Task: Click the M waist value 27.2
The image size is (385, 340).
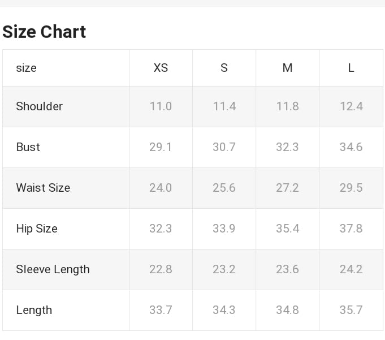Action: (287, 188)
